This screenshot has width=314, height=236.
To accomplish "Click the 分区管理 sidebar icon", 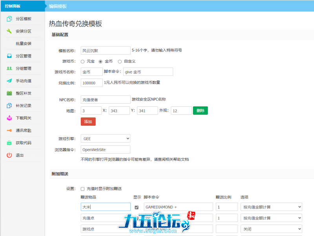I will pos(9,56).
